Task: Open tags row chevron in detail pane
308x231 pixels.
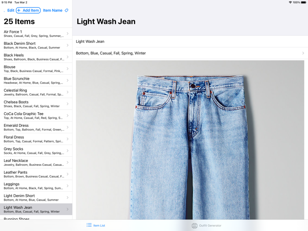Action: tap(303, 53)
